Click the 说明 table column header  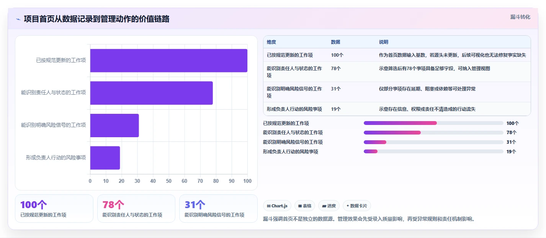(384, 42)
